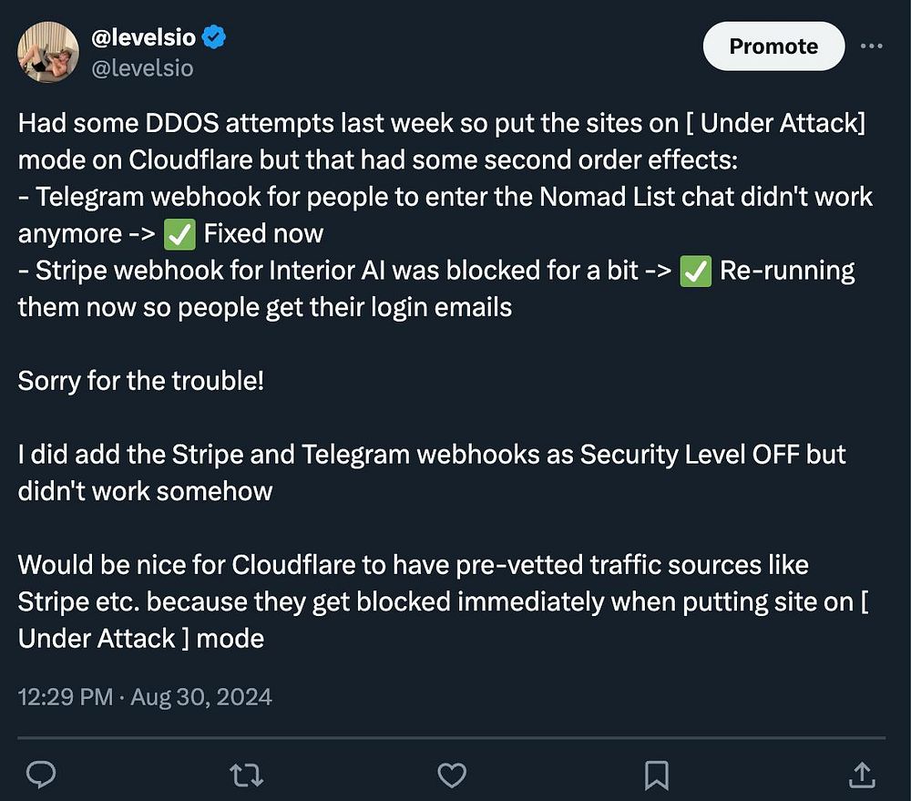Viewport: 911px width, 801px height.
Task: Bookmark this post with the bookmark icon
Action: (x=657, y=775)
